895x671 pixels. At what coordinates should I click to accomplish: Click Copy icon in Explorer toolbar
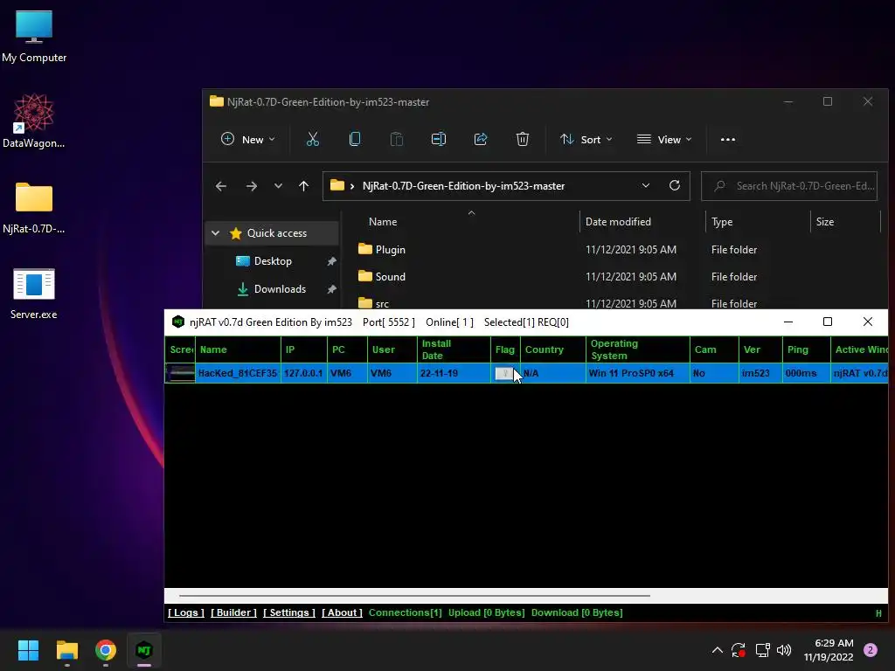click(x=355, y=139)
